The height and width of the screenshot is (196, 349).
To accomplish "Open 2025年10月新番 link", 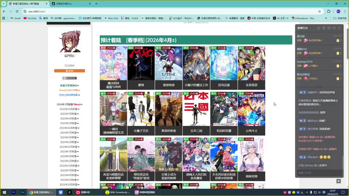I will pyautogui.click(x=70, y=109).
